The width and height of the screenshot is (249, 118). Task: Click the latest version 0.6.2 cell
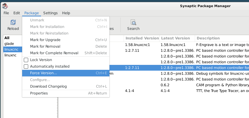tap(165, 85)
